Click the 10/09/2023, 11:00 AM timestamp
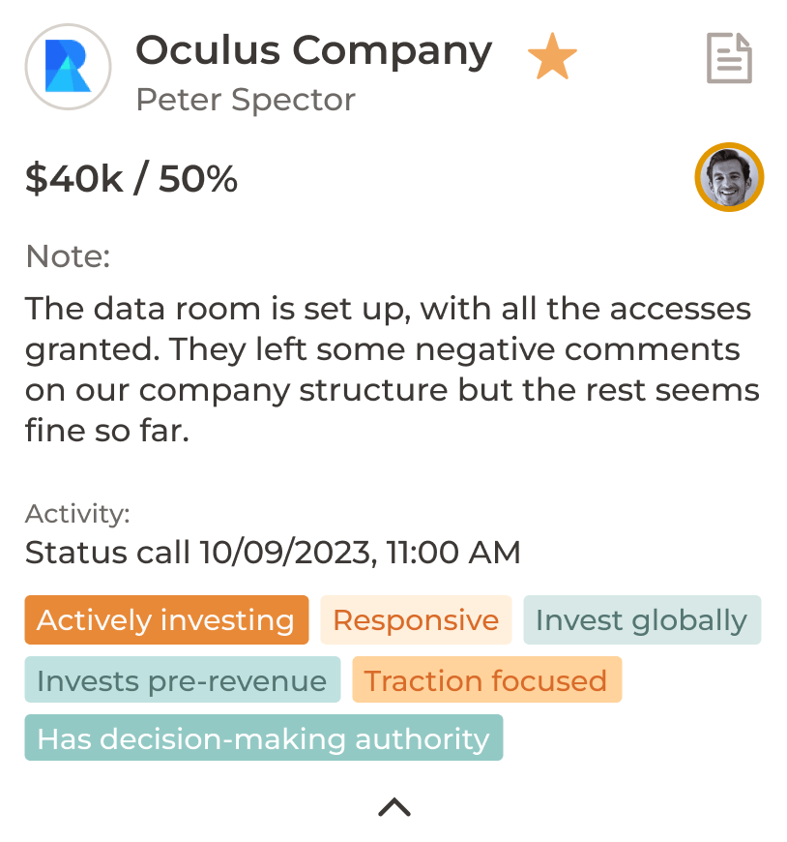This screenshot has width=787, height=842. pyautogui.click(x=360, y=552)
